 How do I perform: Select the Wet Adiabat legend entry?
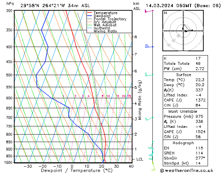tap(105, 25)
